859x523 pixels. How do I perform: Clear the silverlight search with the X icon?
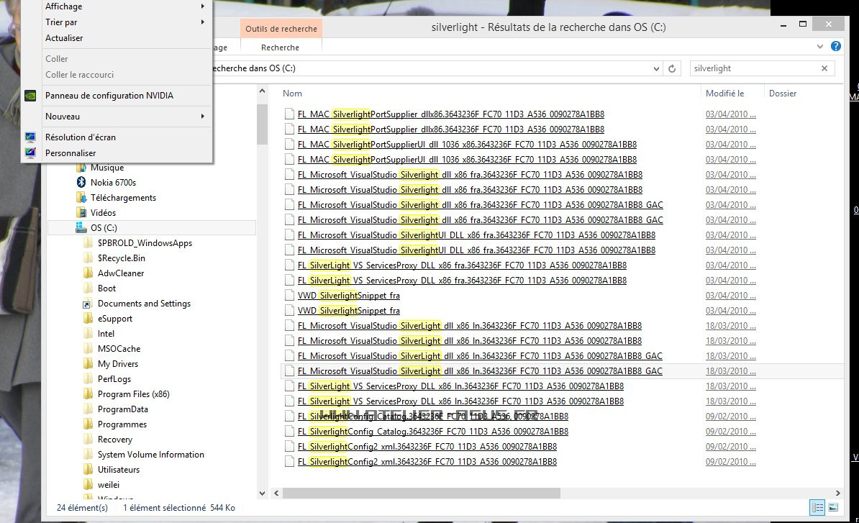[x=825, y=68]
